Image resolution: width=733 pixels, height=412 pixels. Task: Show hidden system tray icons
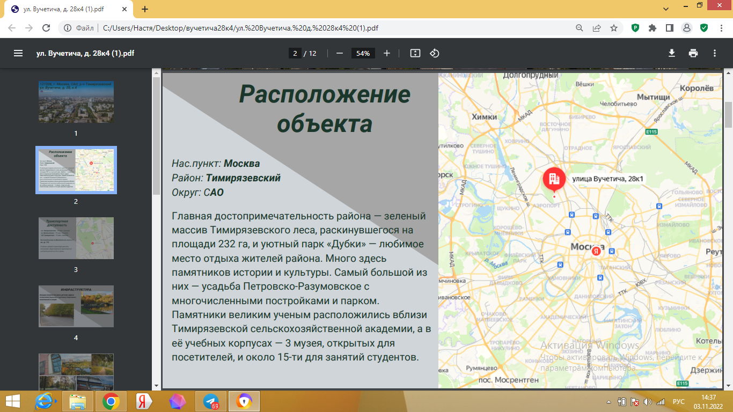pos(610,401)
